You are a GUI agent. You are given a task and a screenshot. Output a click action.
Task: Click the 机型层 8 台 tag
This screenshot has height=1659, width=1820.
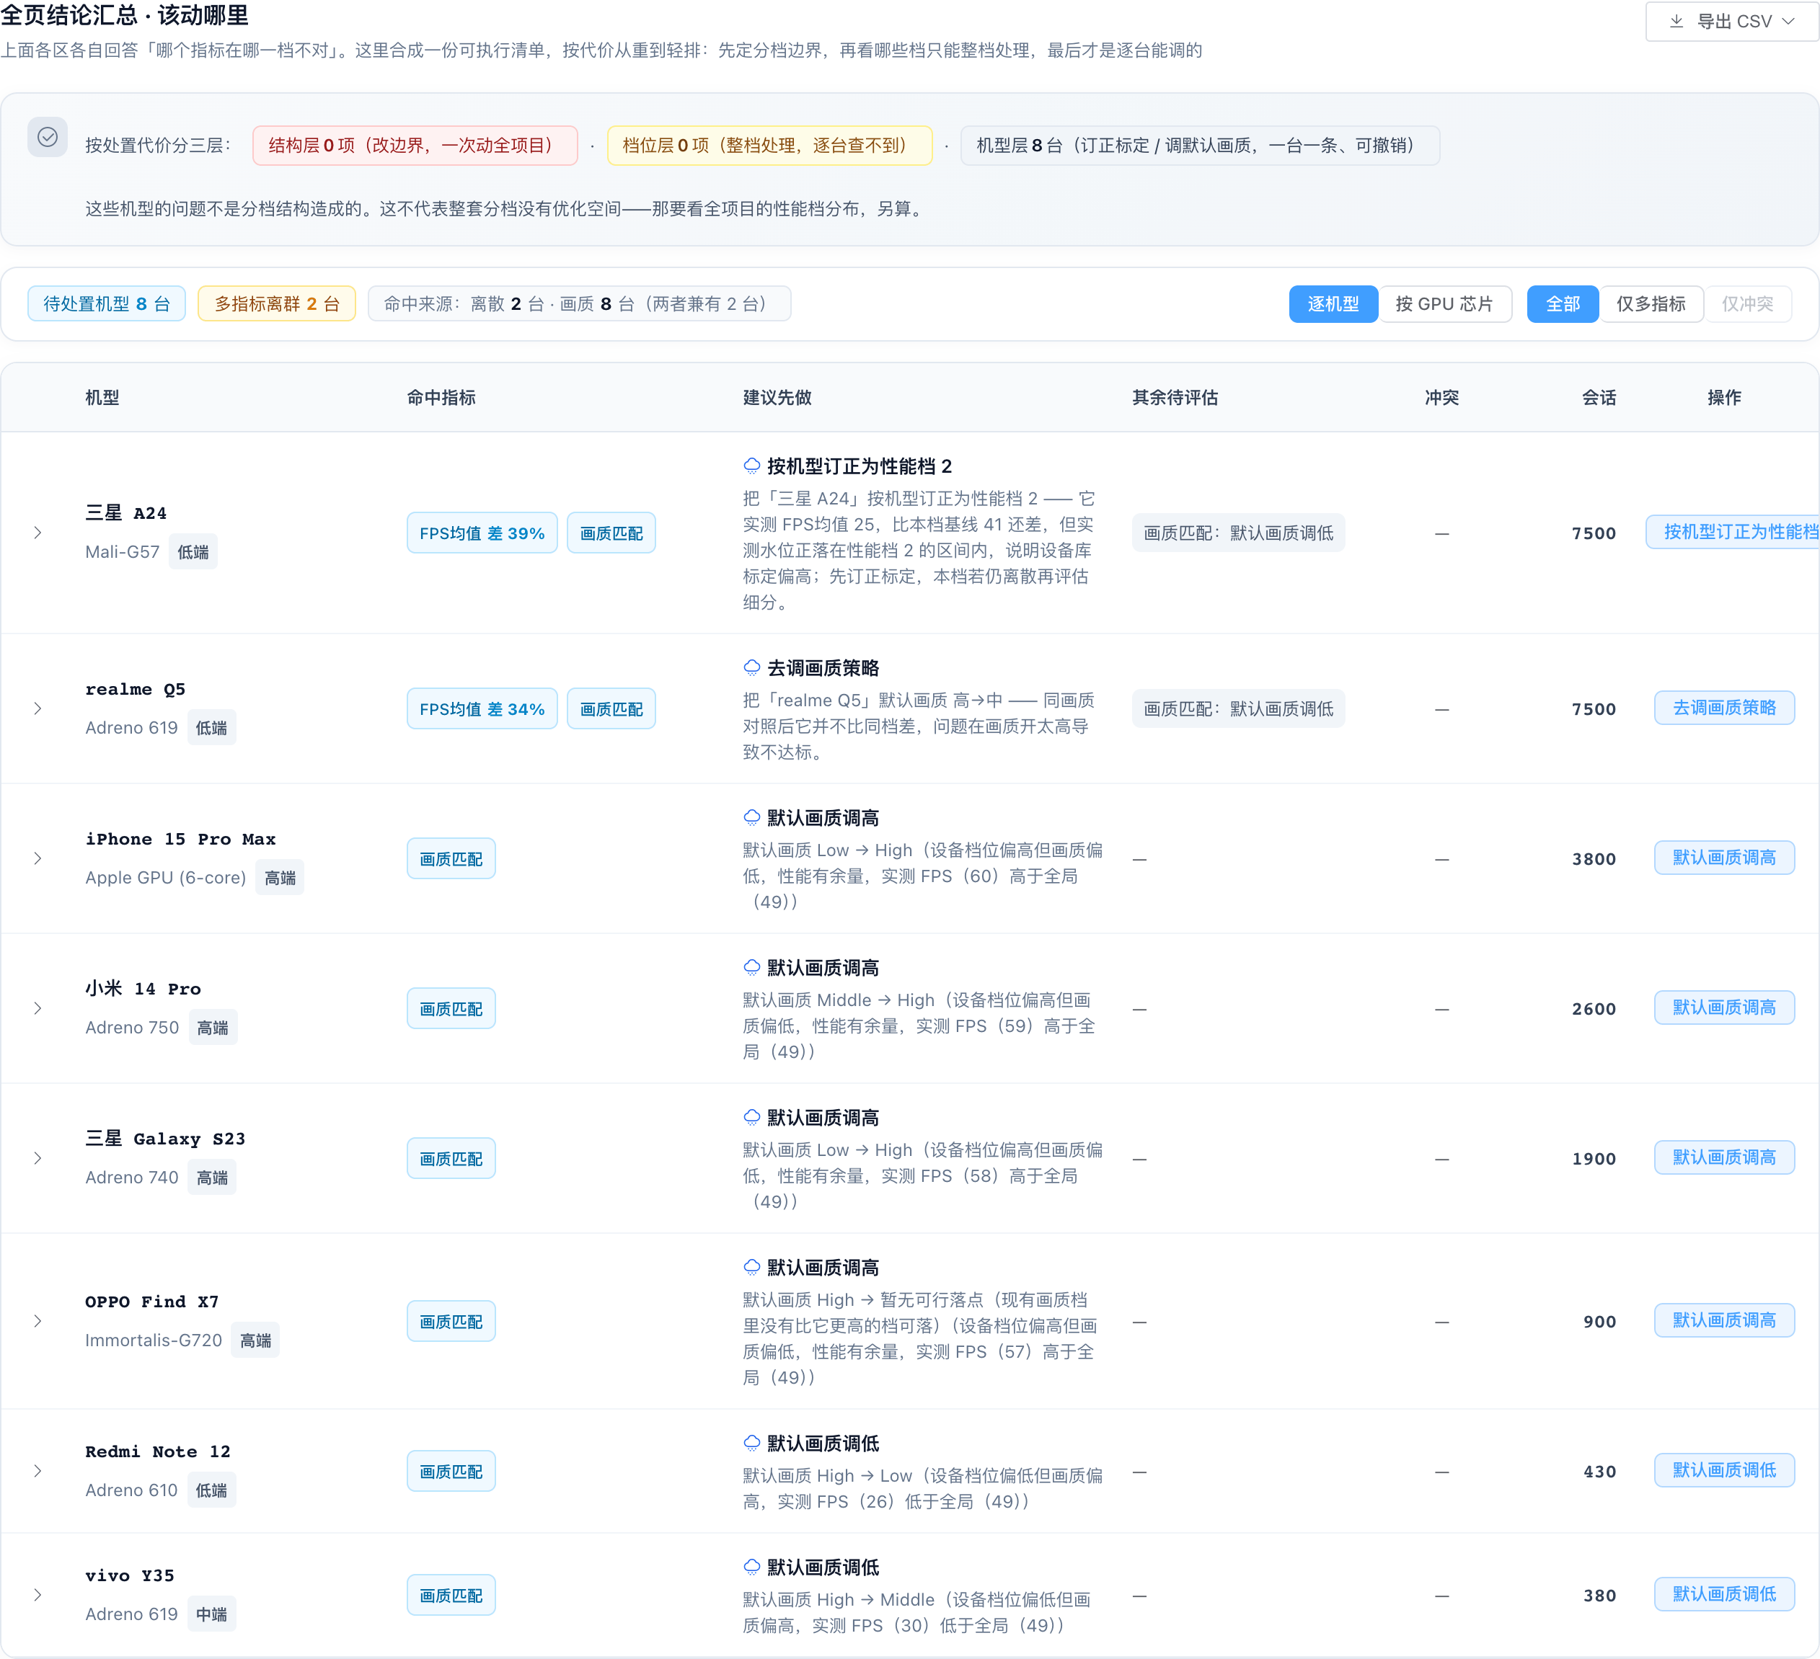click(1200, 146)
